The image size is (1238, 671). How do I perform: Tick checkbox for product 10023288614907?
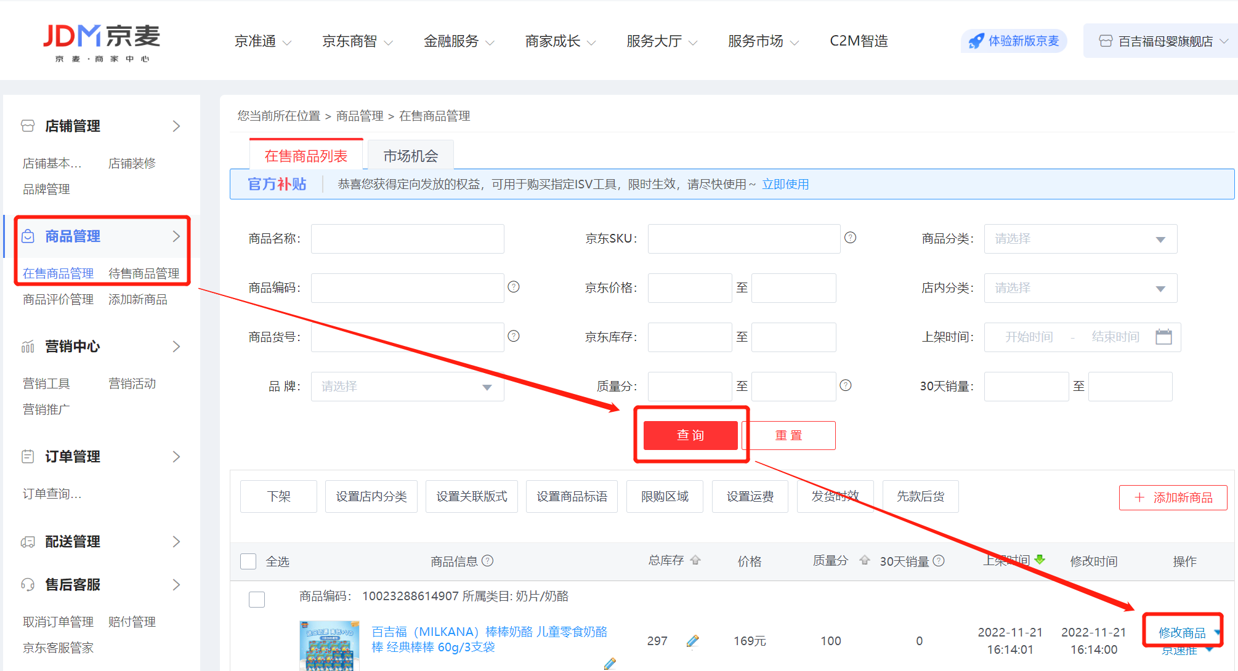click(x=257, y=600)
